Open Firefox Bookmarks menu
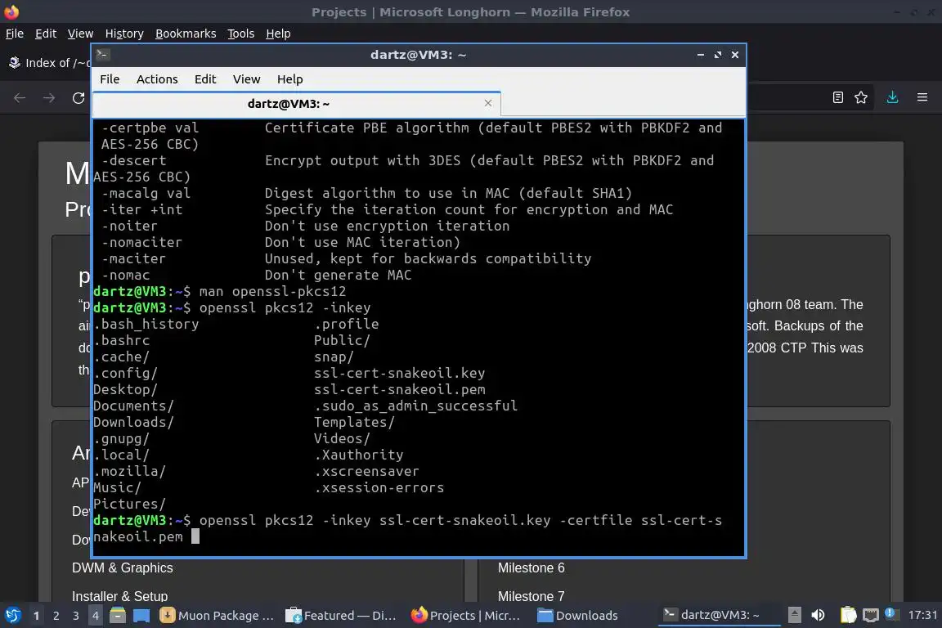The height and width of the screenshot is (628, 942). [186, 34]
